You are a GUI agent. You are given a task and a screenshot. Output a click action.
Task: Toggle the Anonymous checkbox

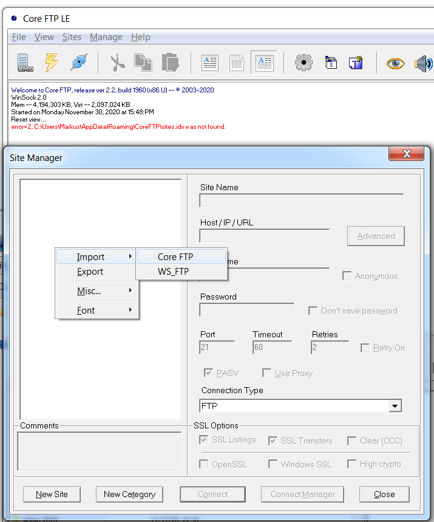click(x=347, y=276)
